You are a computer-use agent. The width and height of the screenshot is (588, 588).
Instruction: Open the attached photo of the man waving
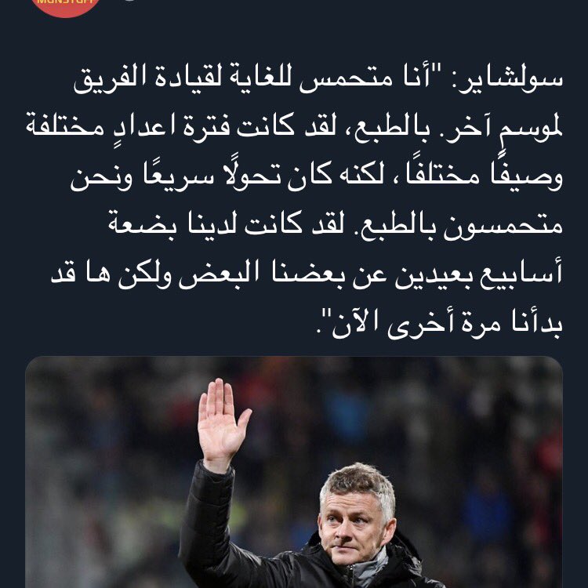[294, 472]
